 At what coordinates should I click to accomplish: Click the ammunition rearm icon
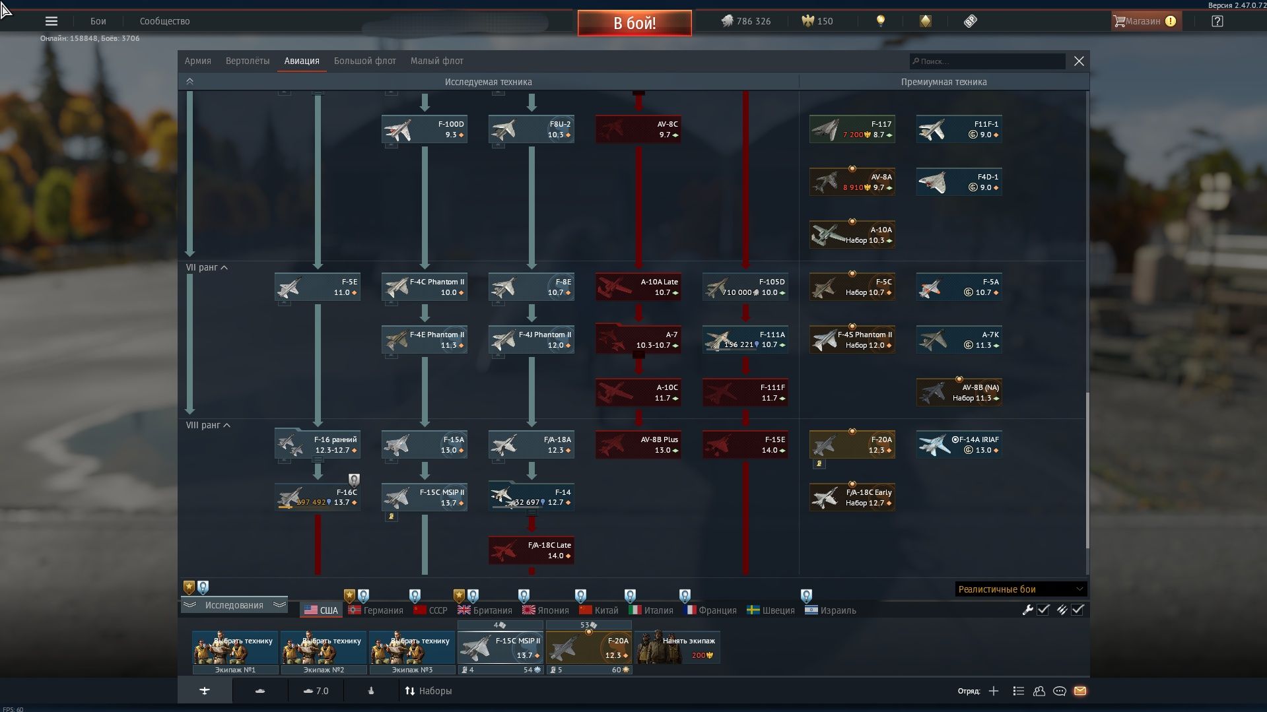tap(1062, 610)
